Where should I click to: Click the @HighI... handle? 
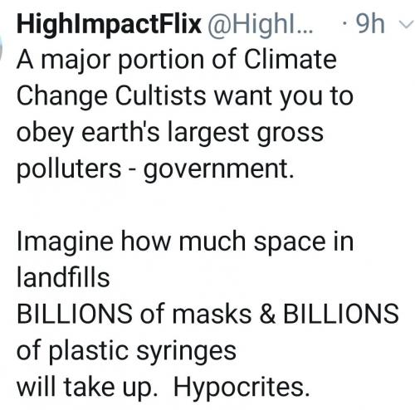(x=261, y=25)
